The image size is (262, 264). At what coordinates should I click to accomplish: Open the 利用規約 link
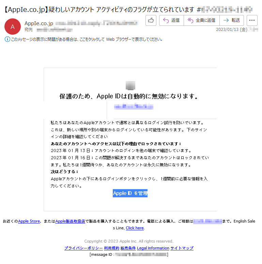pyautogui.click(x=112, y=248)
